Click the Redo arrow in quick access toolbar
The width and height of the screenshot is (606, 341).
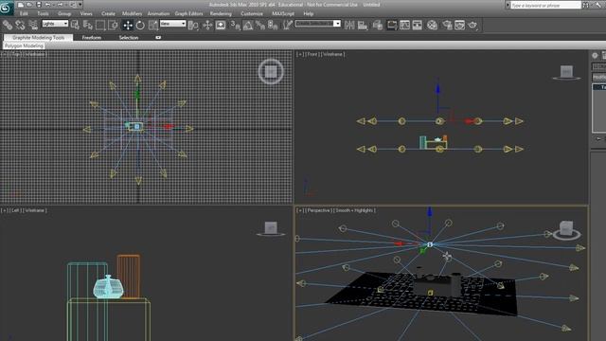click(x=61, y=5)
